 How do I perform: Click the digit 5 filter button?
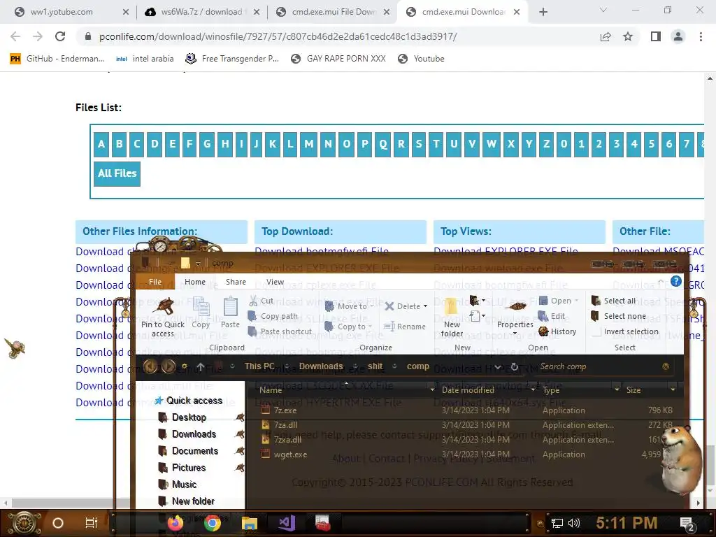pyautogui.click(x=652, y=144)
